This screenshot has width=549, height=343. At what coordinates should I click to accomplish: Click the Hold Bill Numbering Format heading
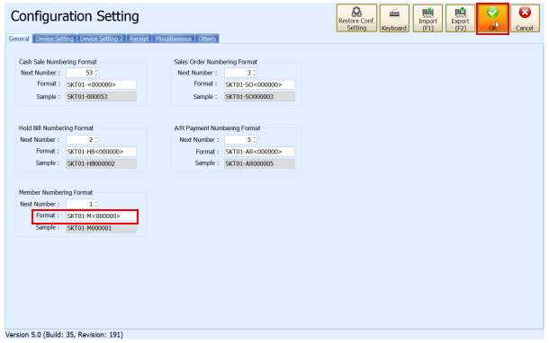(56, 128)
